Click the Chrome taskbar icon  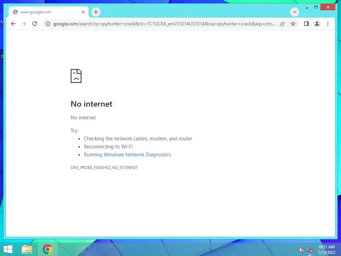48,249
